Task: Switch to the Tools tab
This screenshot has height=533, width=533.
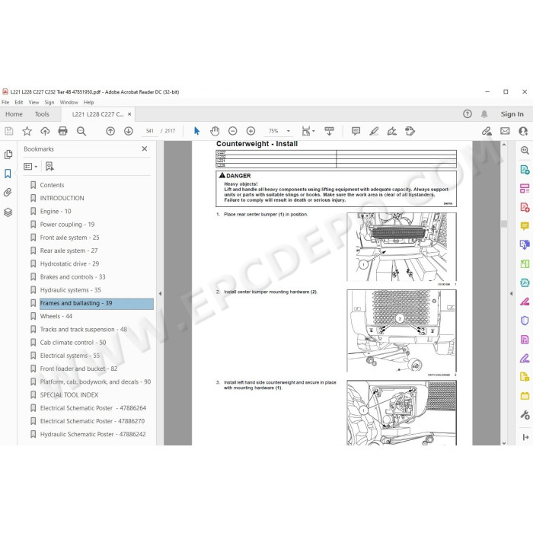Action: tap(42, 114)
